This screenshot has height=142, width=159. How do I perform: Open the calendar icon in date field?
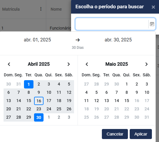(152, 24)
